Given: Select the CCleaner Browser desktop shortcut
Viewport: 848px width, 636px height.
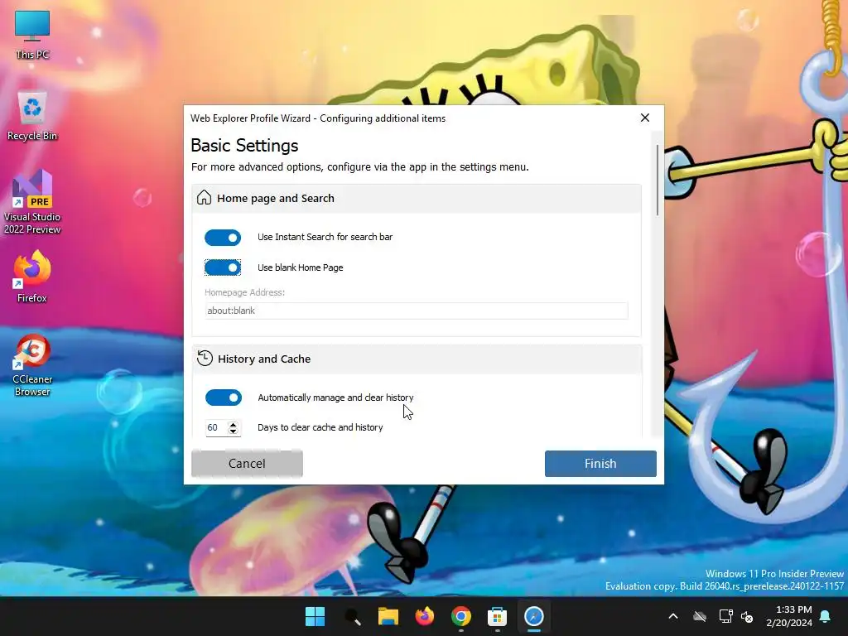Looking at the screenshot, I should (x=32, y=365).
